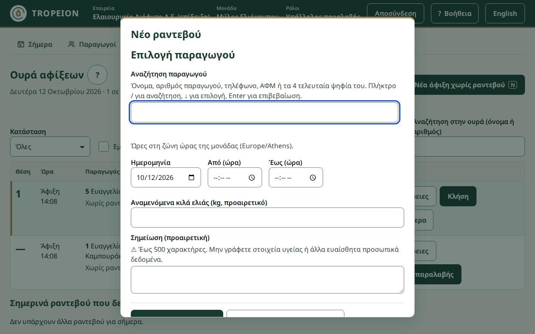
Task: Click the queue search field under Αναζήτηση στην ουρά
Action: point(468,147)
